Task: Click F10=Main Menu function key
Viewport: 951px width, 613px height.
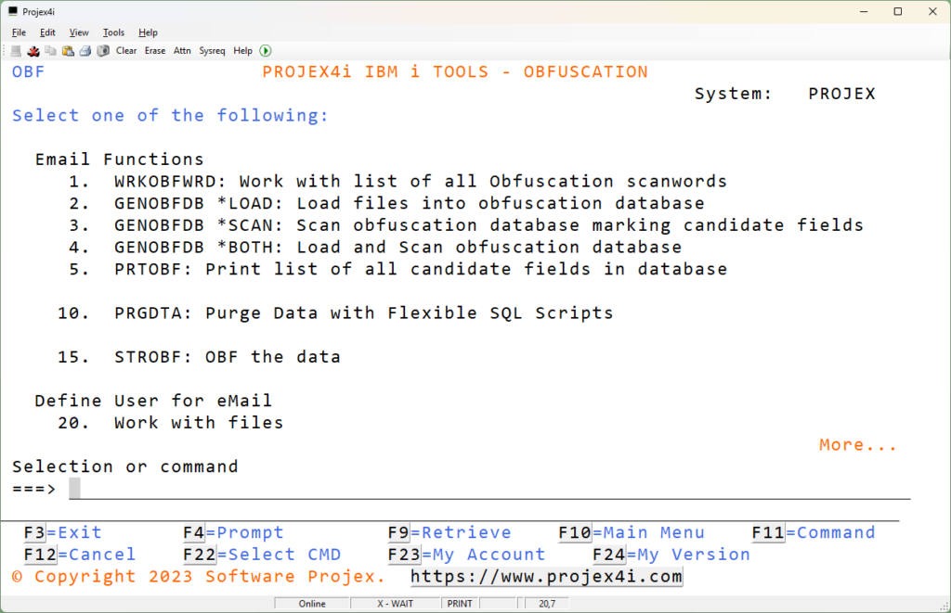Action: point(632,532)
